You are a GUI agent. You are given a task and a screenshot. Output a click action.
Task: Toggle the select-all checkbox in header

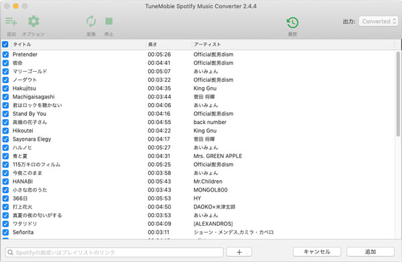[x=5, y=45]
